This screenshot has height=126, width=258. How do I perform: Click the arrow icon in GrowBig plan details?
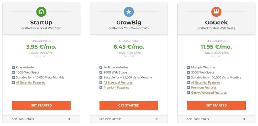[157, 119]
